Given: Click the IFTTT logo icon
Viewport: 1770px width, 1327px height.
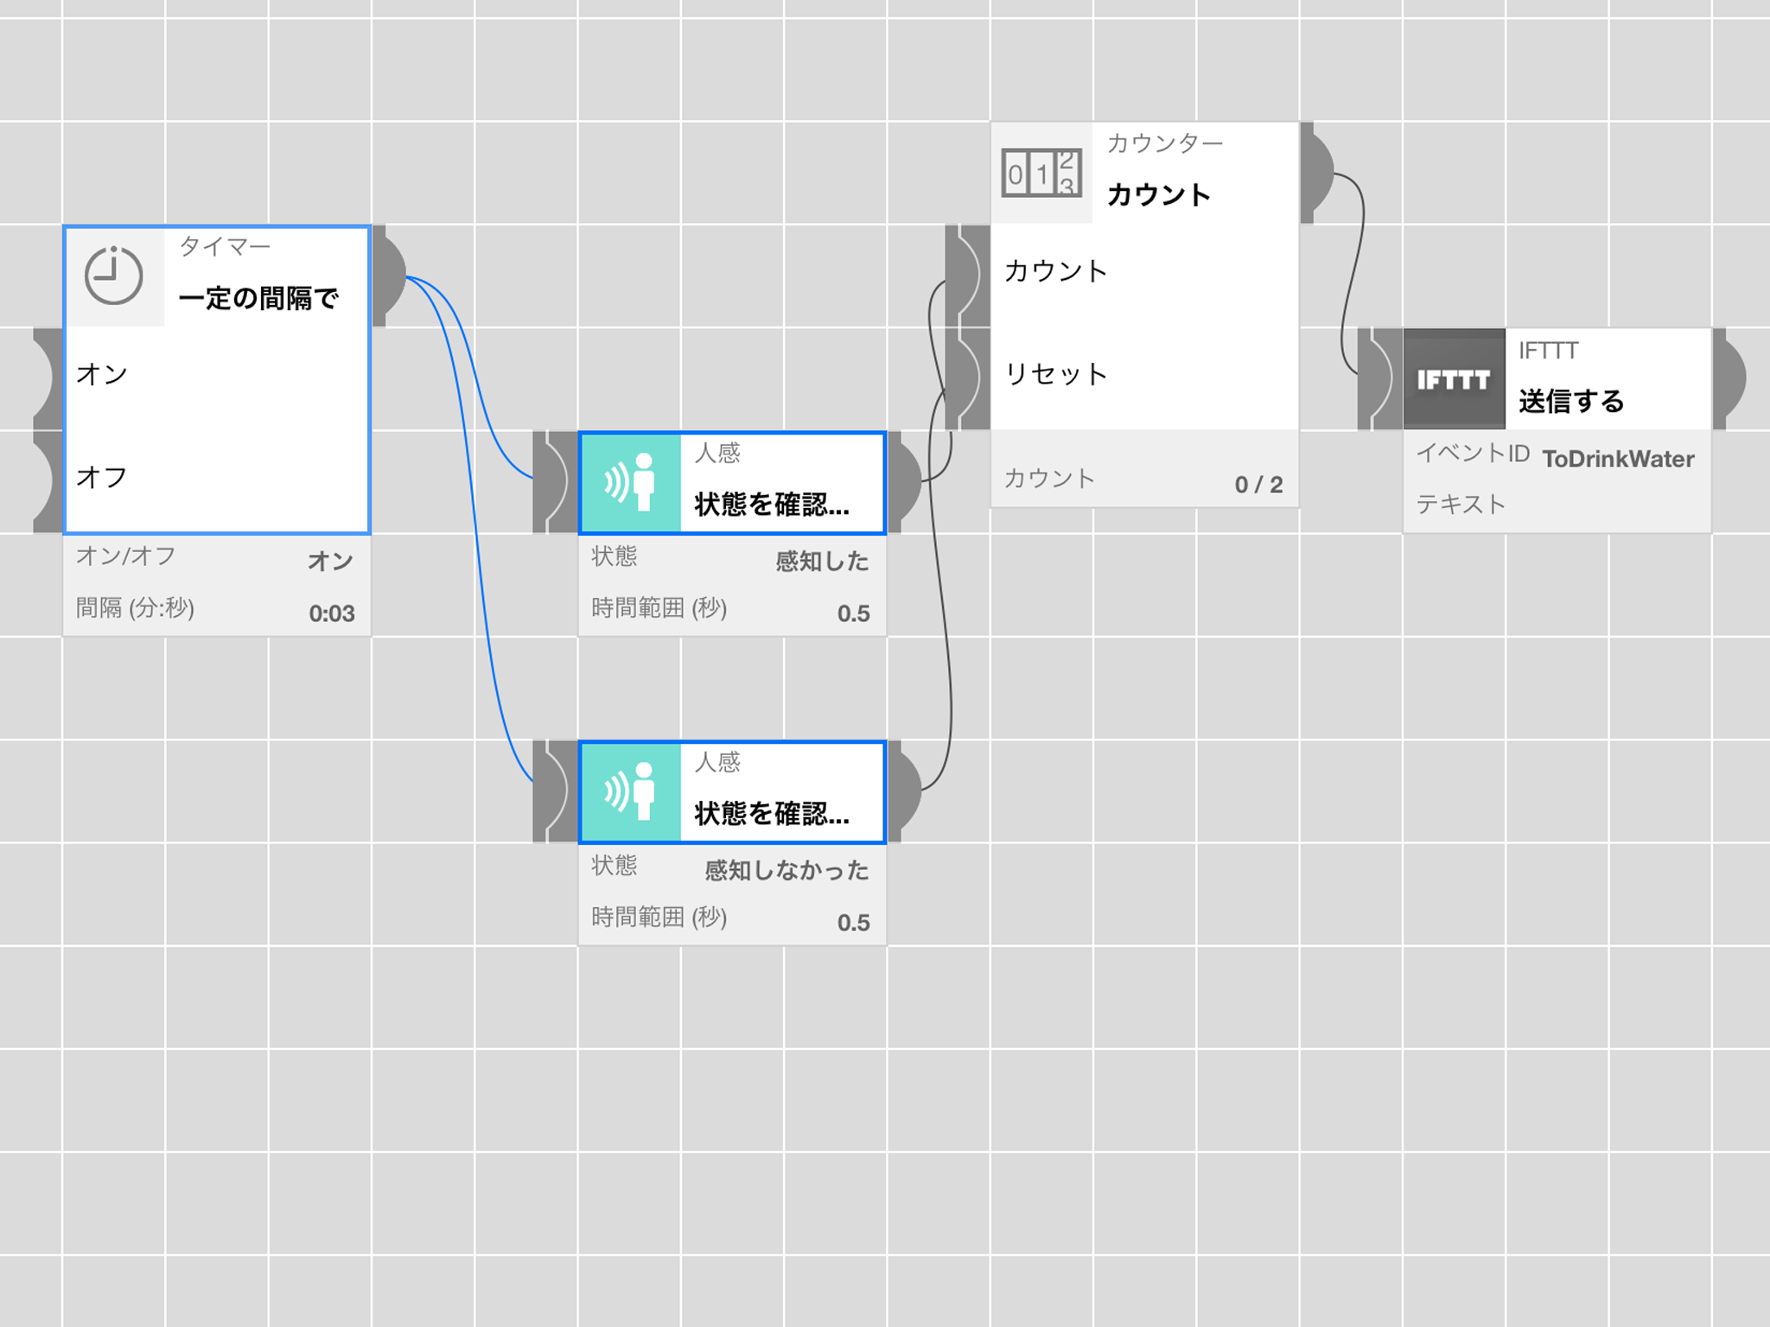Looking at the screenshot, I should click(x=1454, y=379).
